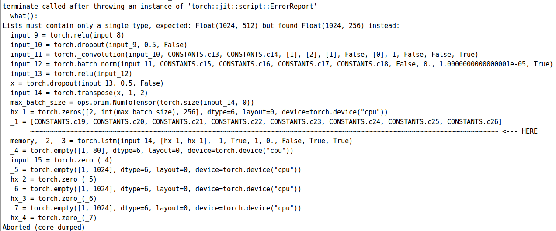Viewport: 556px width, 231px height.
Task: Click the 'input_10 = torch.dropout' line
Action: [x=99, y=45]
